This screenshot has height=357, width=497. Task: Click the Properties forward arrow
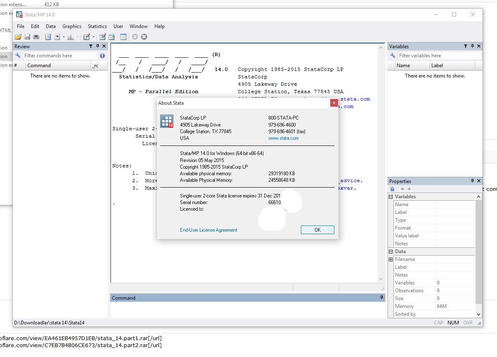pyautogui.click(x=409, y=189)
